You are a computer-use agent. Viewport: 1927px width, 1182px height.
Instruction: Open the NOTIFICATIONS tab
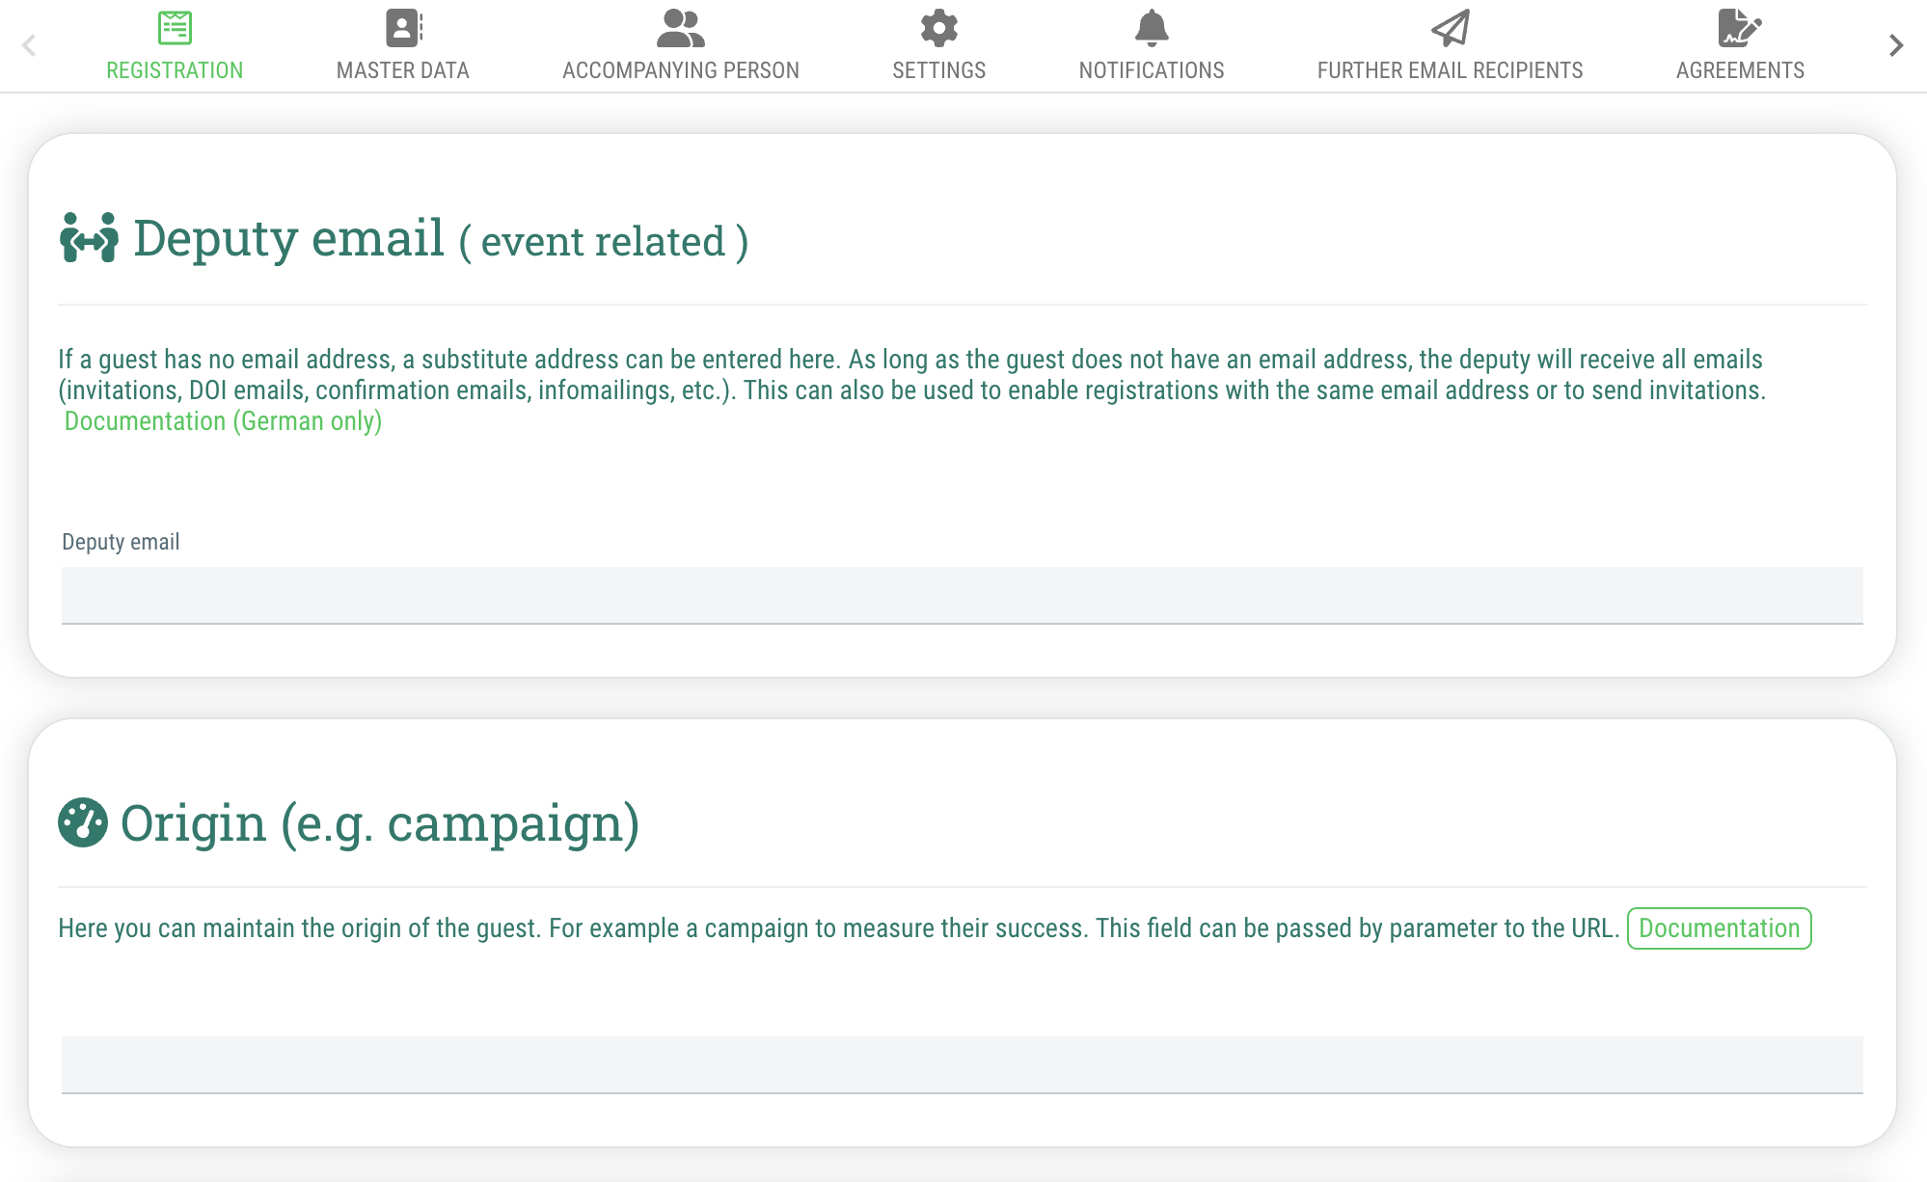(x=1152, y=70)
